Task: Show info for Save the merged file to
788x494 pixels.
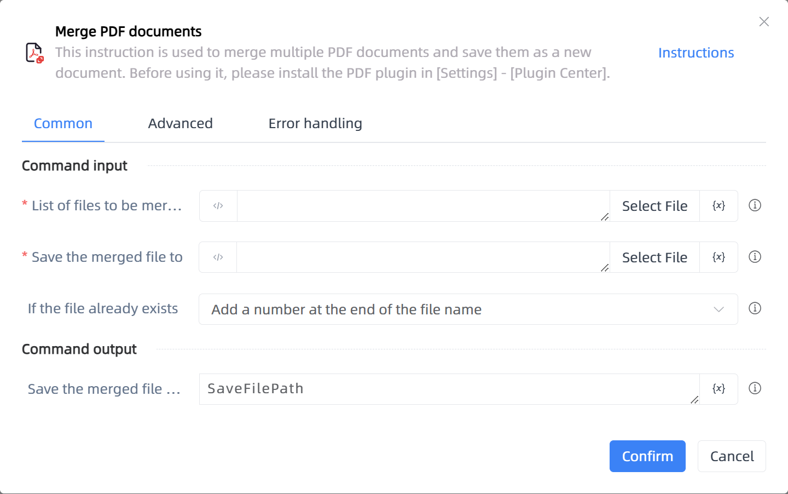Action: click(x=755, y=257)
